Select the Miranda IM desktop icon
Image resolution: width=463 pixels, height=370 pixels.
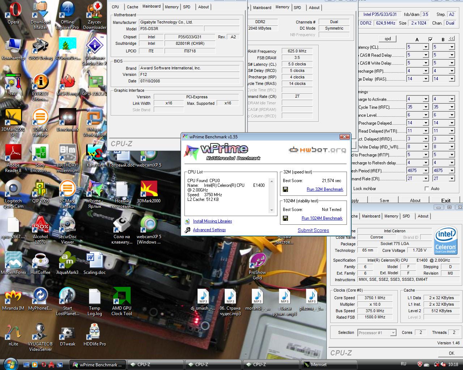(x=13, y=299)
